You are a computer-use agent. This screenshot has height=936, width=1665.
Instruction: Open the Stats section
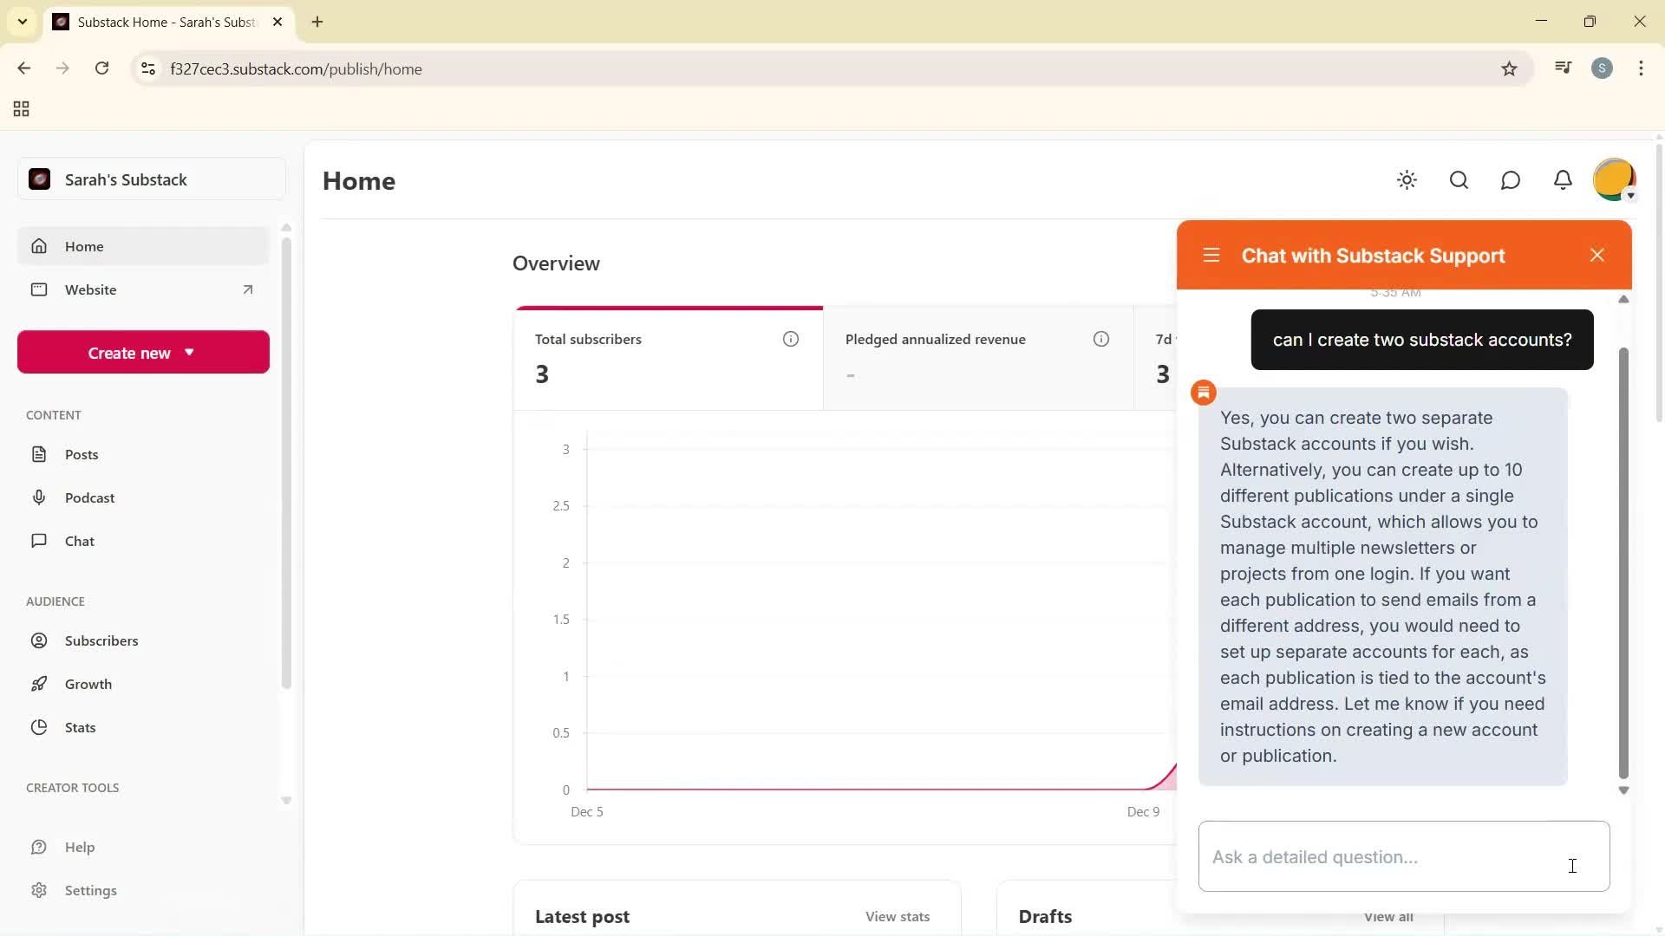coord(81,727)
